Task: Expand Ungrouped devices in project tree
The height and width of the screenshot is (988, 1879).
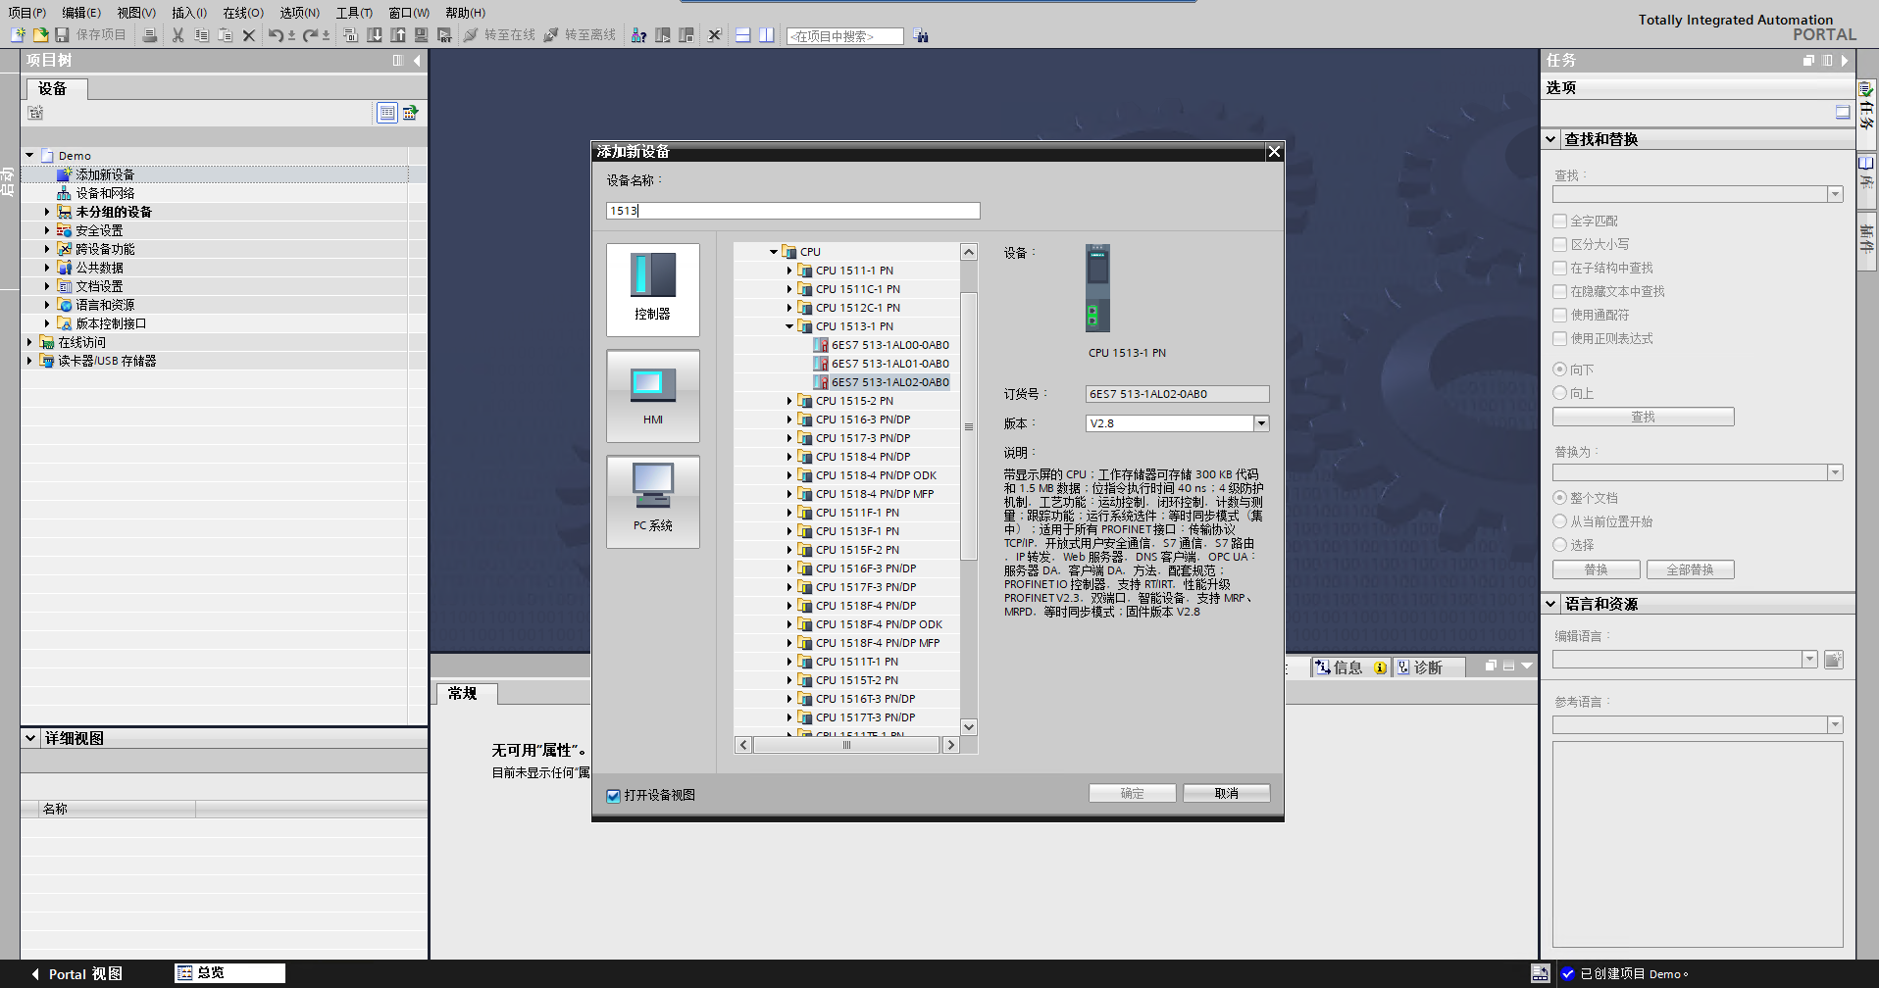Action: point(46,212)
